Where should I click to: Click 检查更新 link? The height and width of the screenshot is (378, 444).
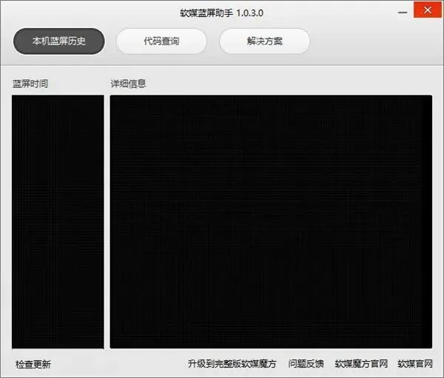coord(33,364)
